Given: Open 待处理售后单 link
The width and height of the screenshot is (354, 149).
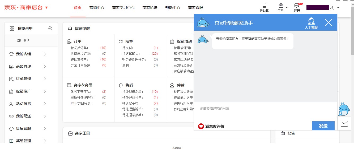Looking at the screenshot, I should tap(133, 92).
